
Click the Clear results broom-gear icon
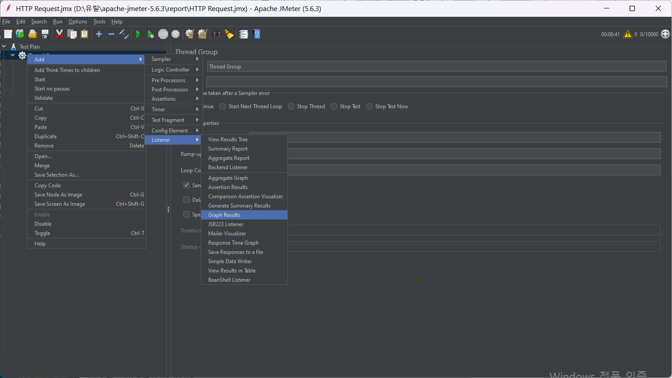point(190,34)
